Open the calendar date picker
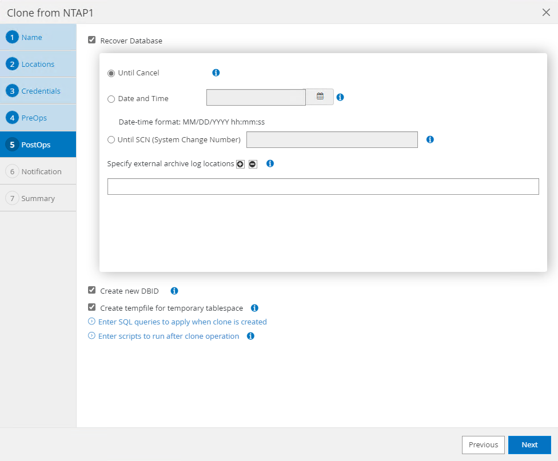558x461 pixels. pos(320,97)
